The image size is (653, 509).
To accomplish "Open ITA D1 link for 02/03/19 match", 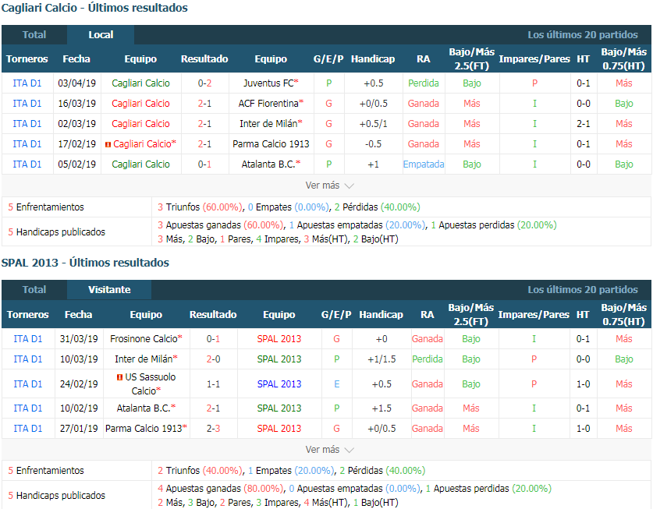I will (27, 124).
